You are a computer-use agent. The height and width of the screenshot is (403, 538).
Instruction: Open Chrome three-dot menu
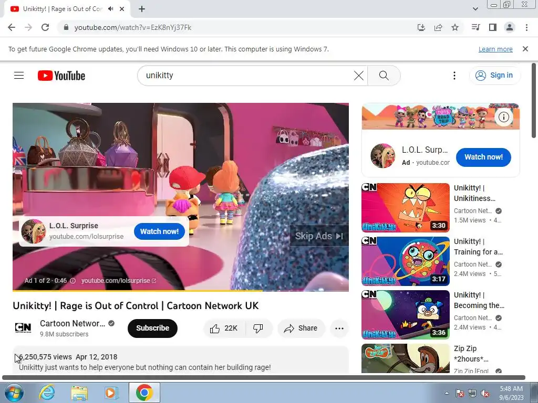point(526,27)
